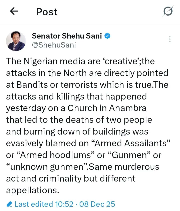Open Shehu Sani's profile picture
The width and height of the screenshot is (180, 211).
(16, 41)
